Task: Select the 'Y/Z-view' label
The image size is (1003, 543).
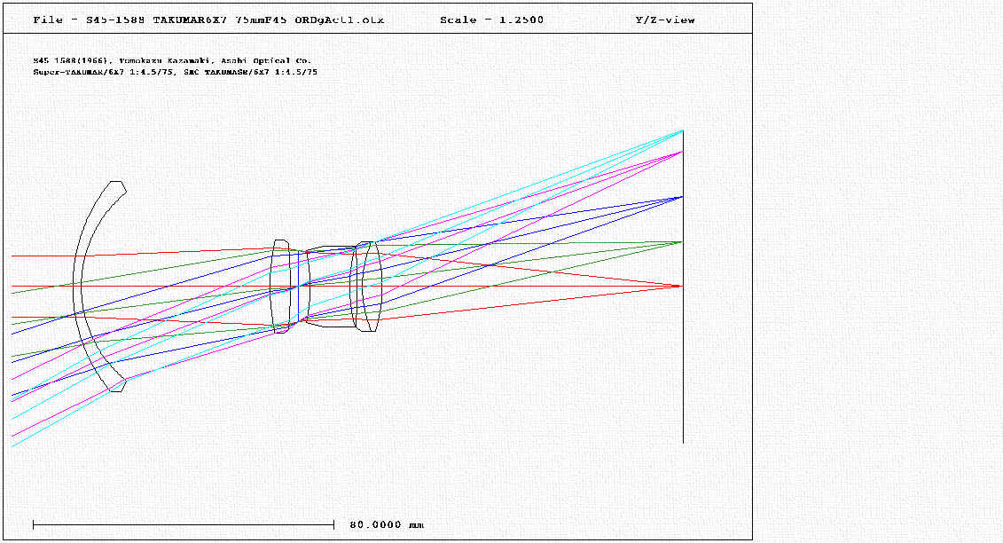Action: [x=665, y=20]
